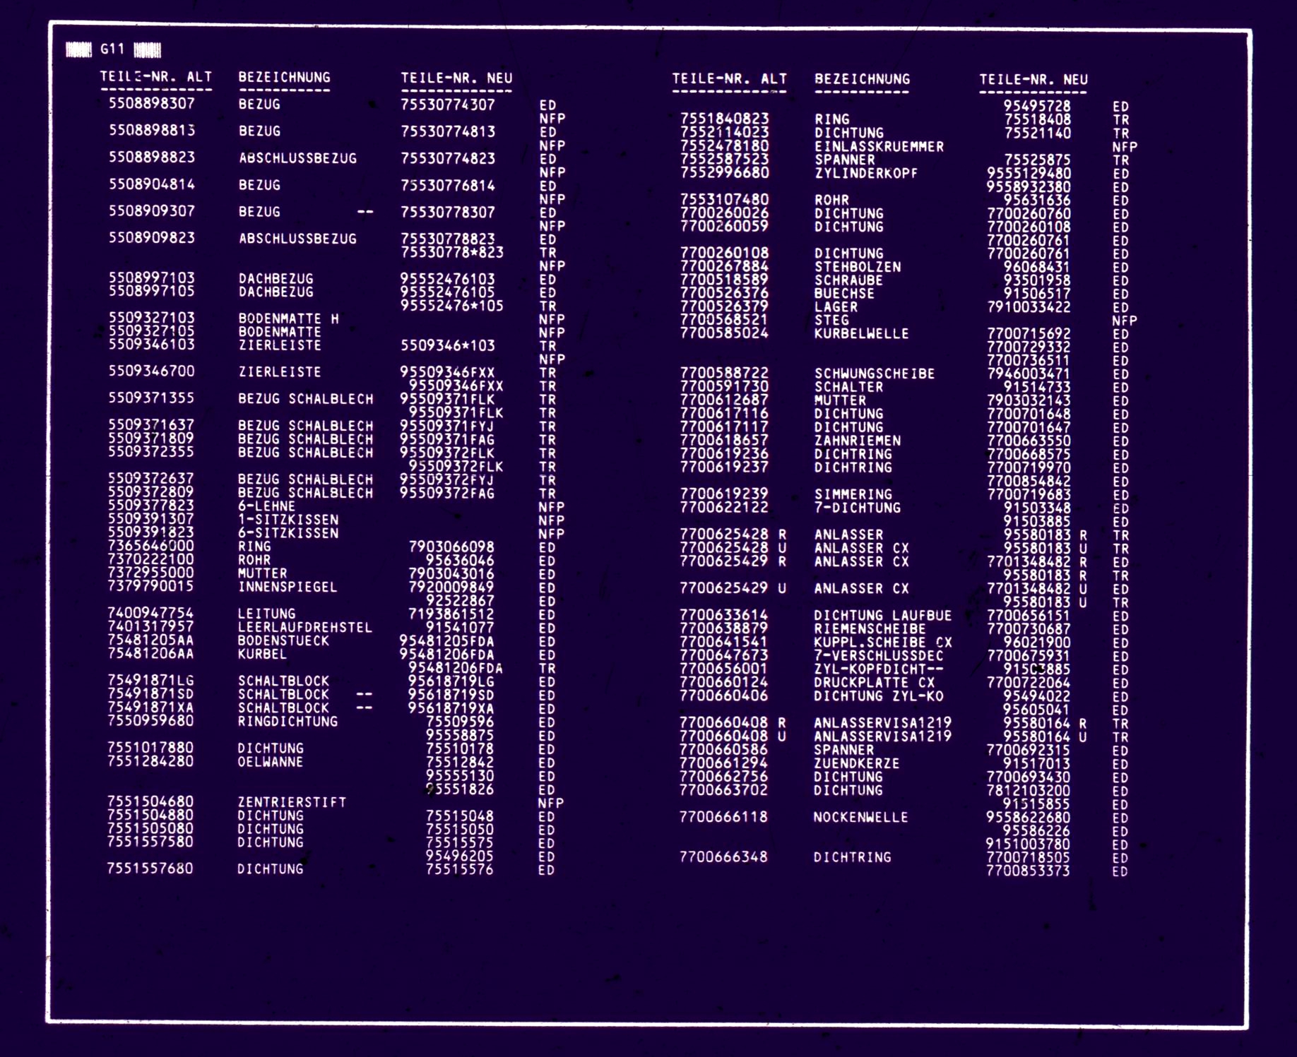Click new part number 7946003471
The width and height of the screenshot is (1297, 1057).
point(1029,374)
